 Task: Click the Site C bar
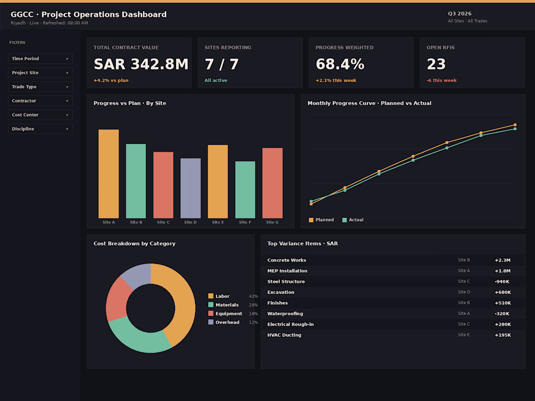(163, 185)
